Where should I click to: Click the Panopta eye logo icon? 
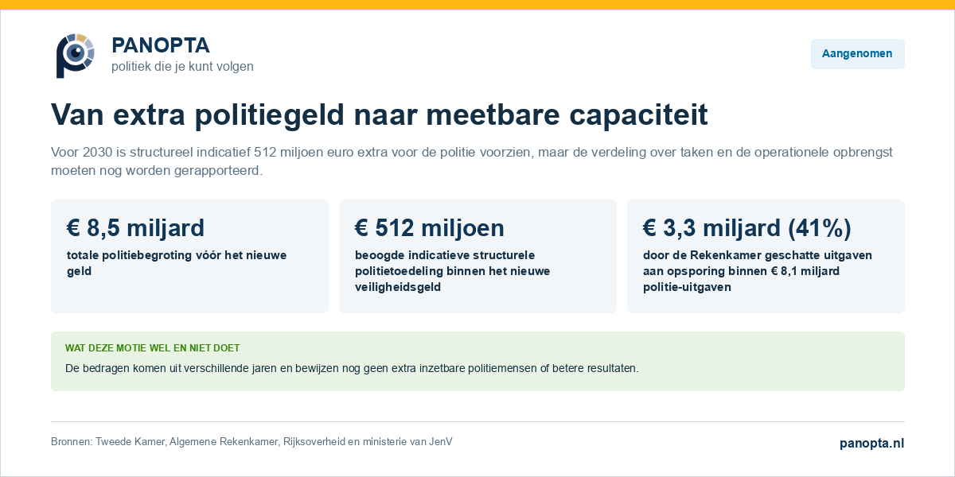click(76, 56)
